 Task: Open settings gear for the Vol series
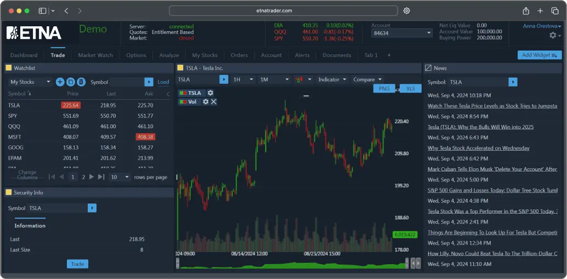pos(206,102)
